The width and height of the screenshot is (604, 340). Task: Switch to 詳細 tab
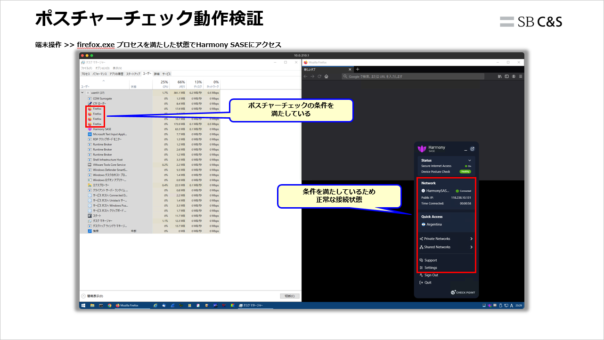click(x=157, y=74)
